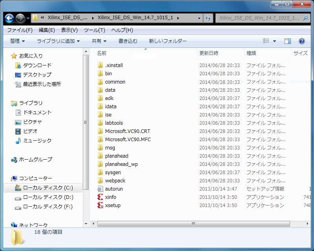The height and width of the screenshot is (251, 314).
Task: Click the magnifier search icon
Action: tap(305, 18)
